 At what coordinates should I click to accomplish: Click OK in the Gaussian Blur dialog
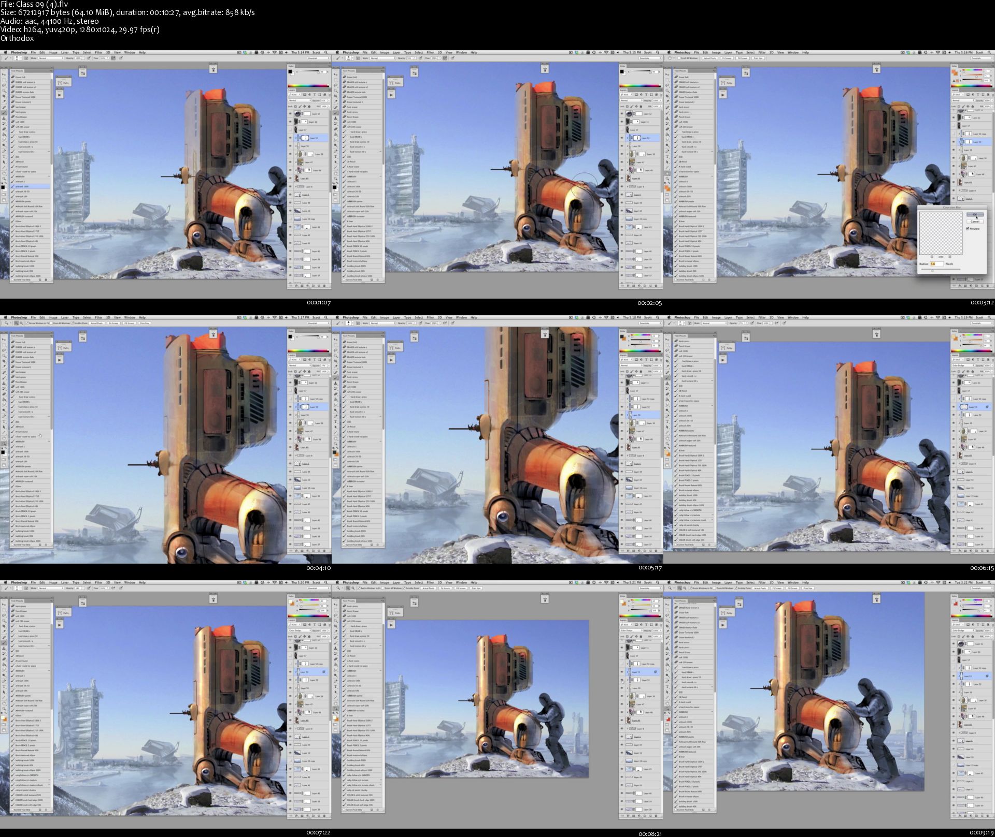(975, 214)
